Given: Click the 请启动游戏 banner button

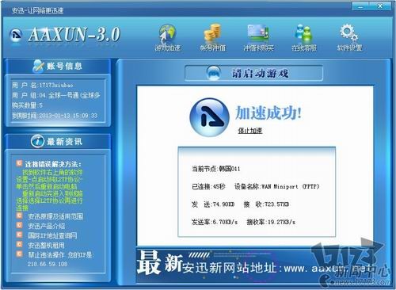Looking at the screenshot, I should click(x=253, y=73).
